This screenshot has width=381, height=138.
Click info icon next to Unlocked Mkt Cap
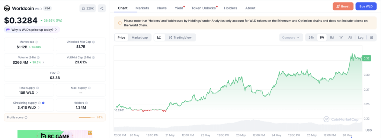tap(93, 42)
